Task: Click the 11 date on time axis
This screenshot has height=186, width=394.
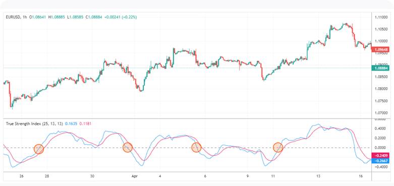Action: point(273,176)
